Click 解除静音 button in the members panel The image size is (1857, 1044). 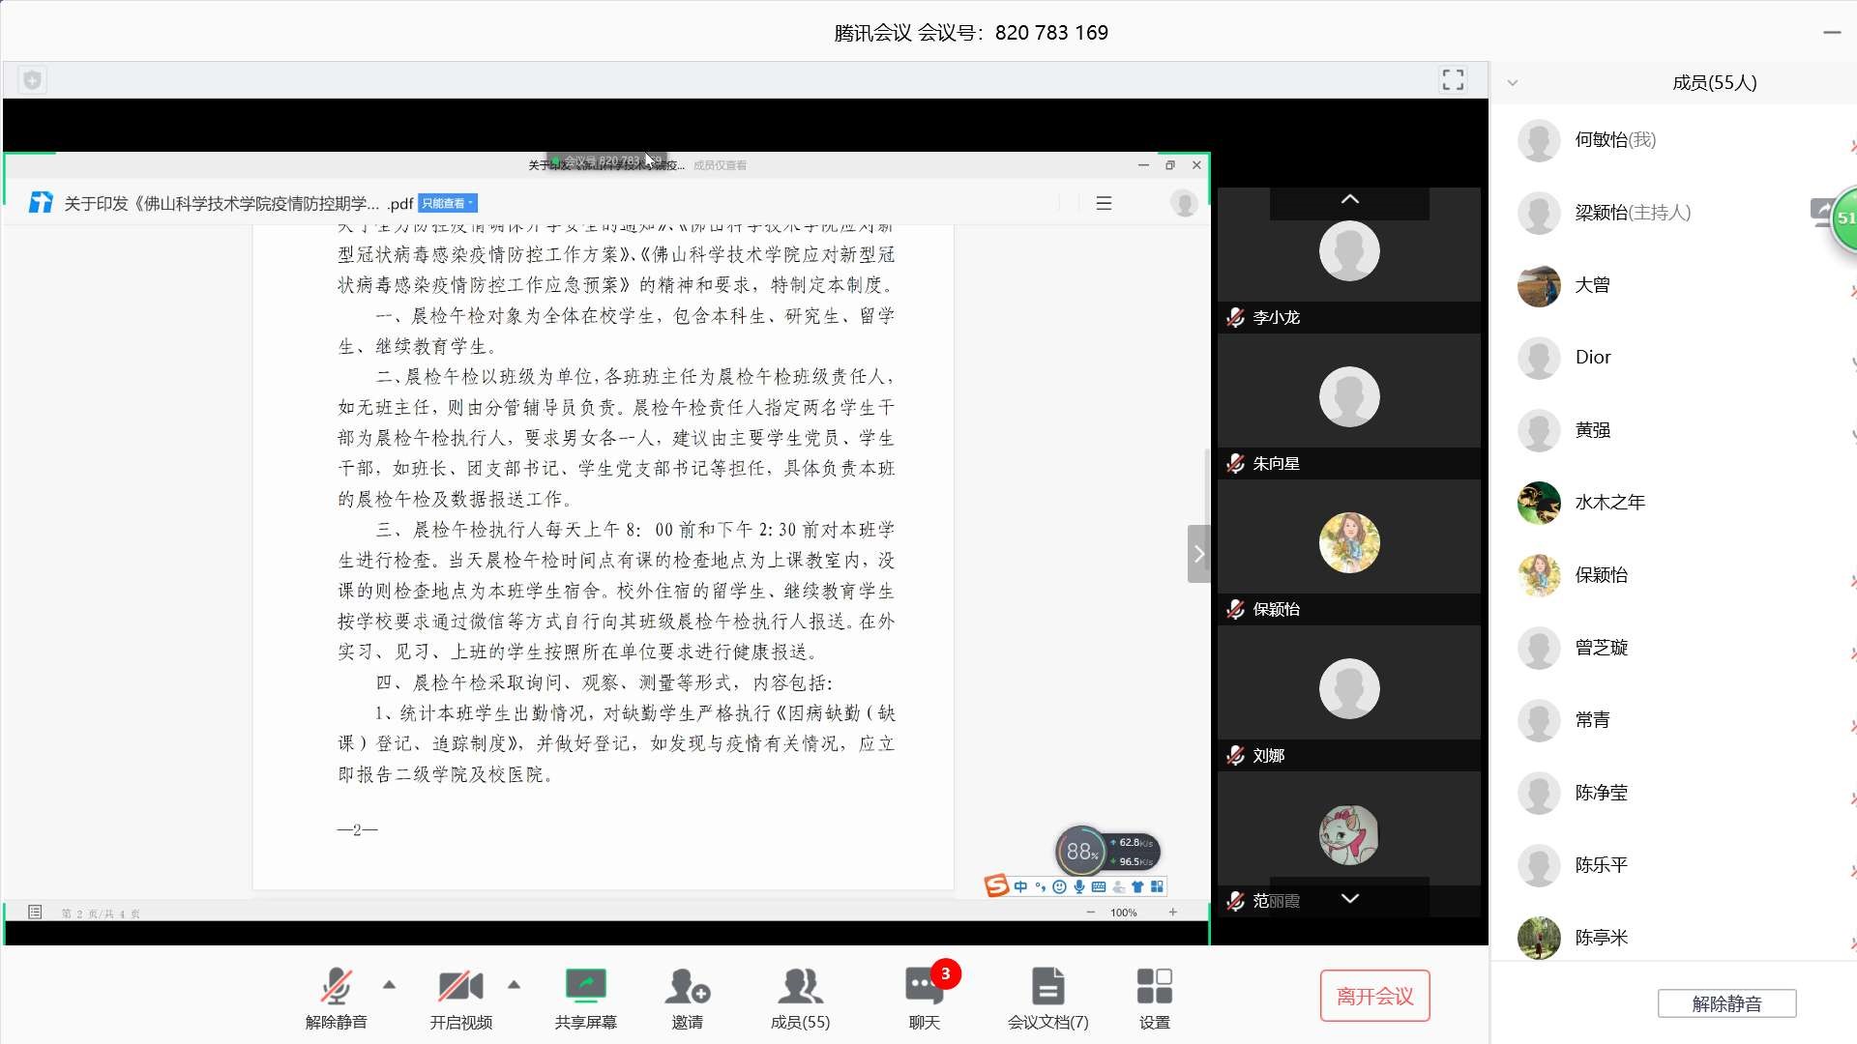[x=1726, y=1003]
